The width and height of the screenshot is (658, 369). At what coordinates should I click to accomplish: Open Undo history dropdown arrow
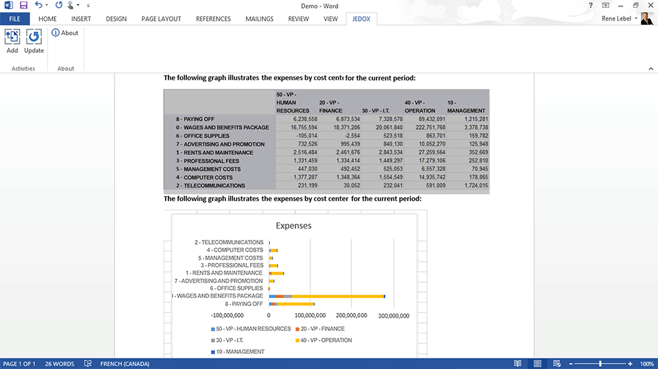(47, 5)
